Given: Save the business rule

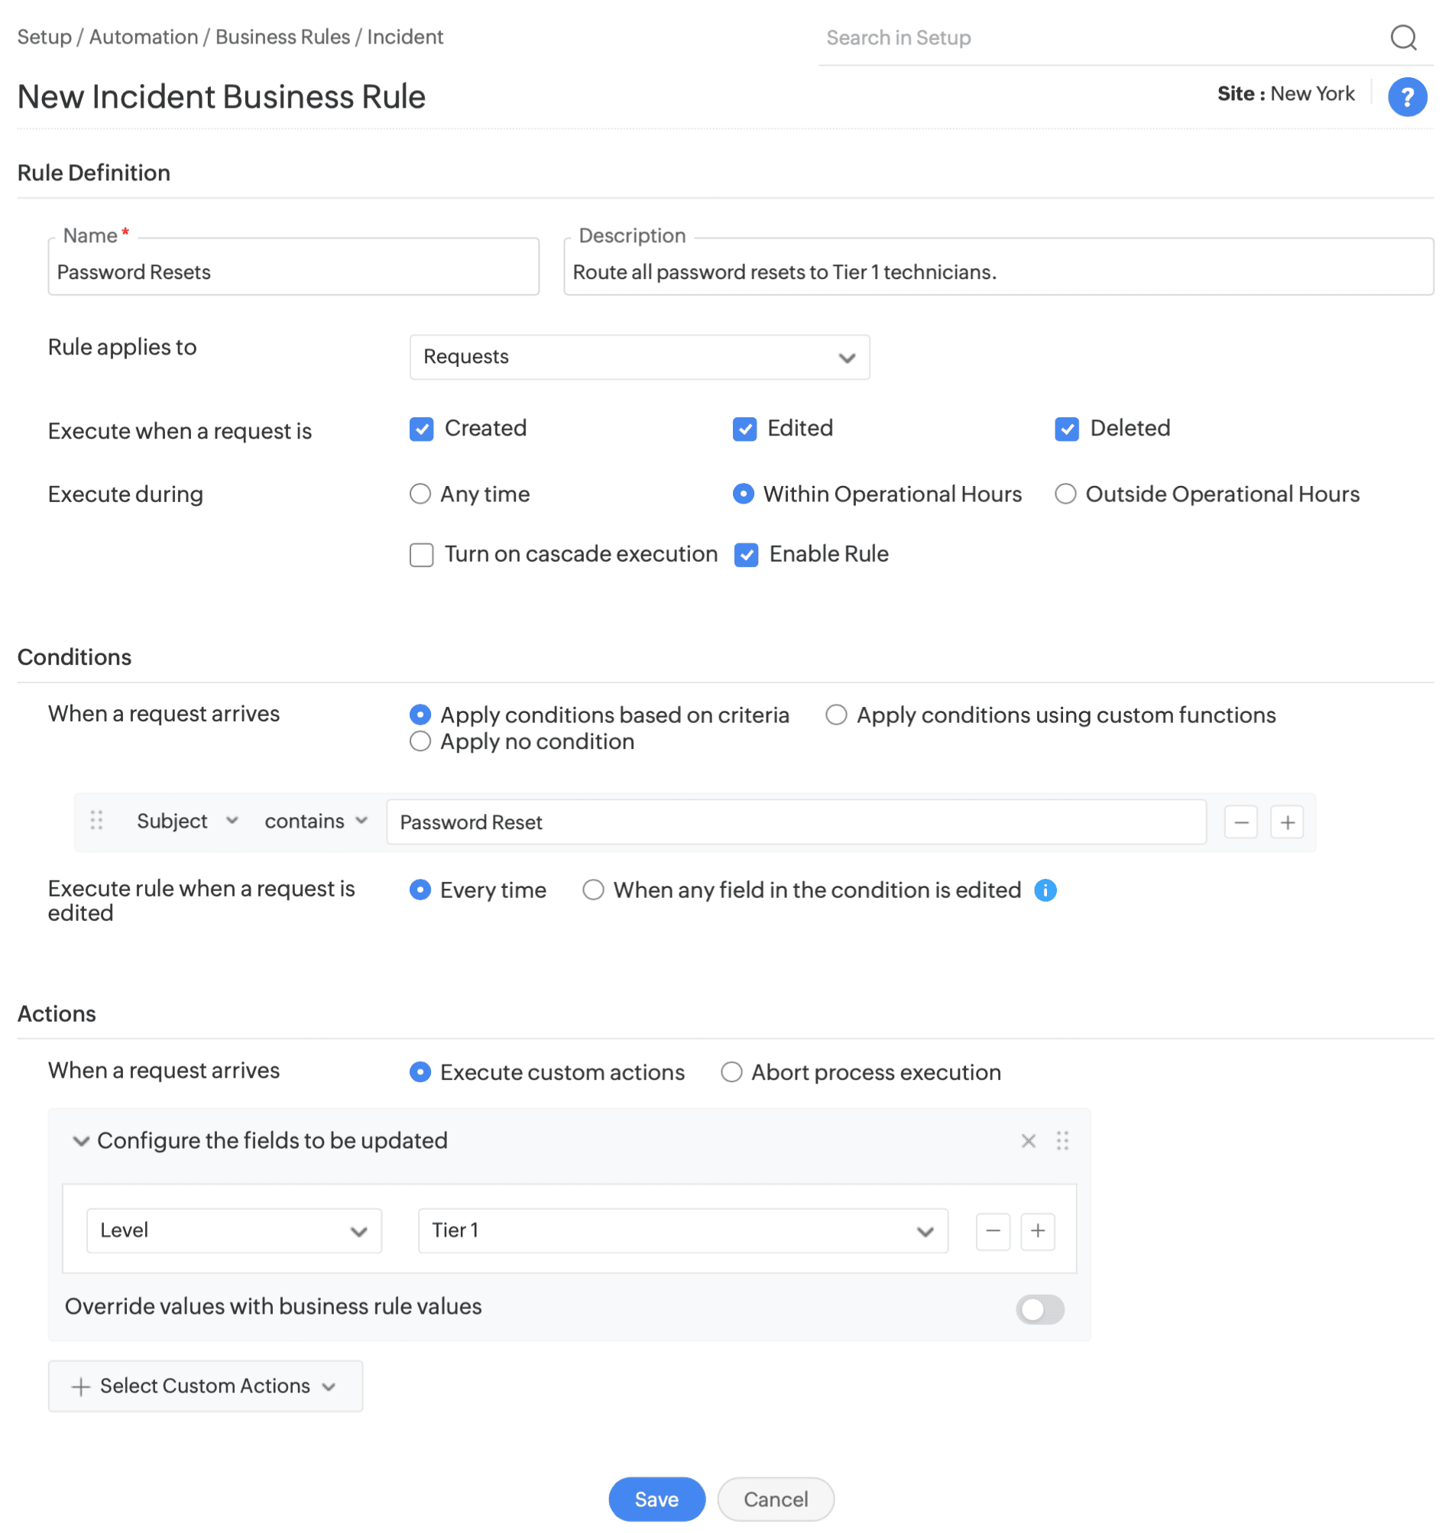Looking at the screenshot, I should [656, 1499].
